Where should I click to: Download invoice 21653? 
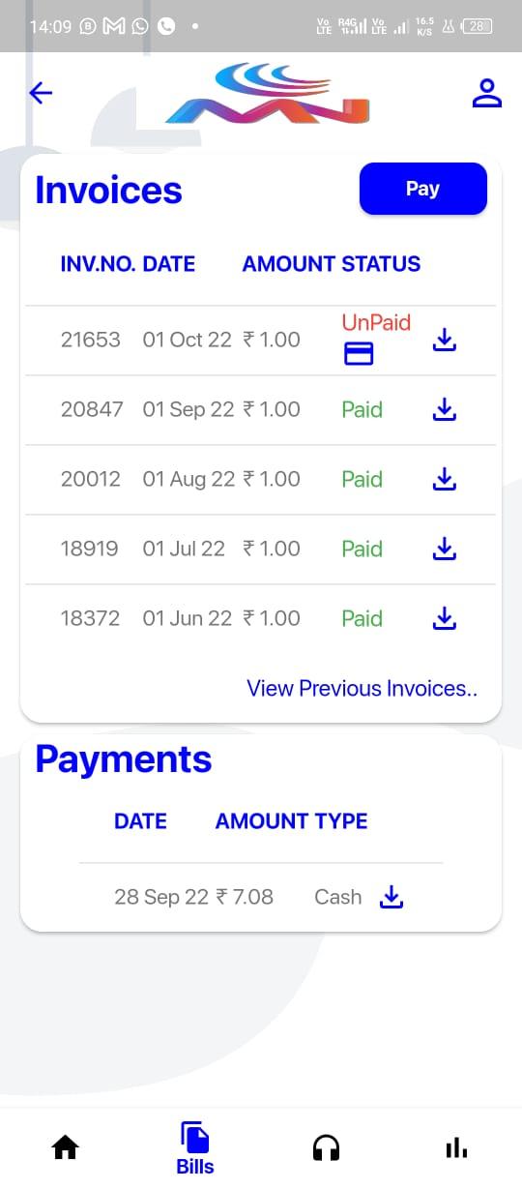(444, 340)
